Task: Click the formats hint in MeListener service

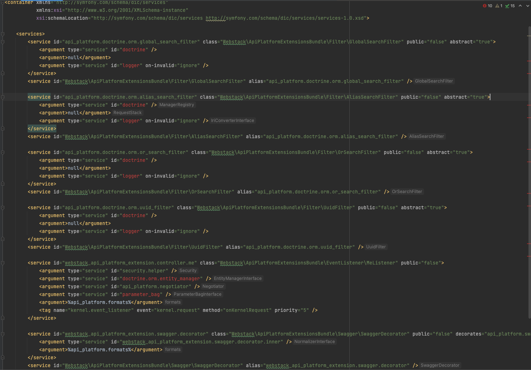Action: pos(173,302)
